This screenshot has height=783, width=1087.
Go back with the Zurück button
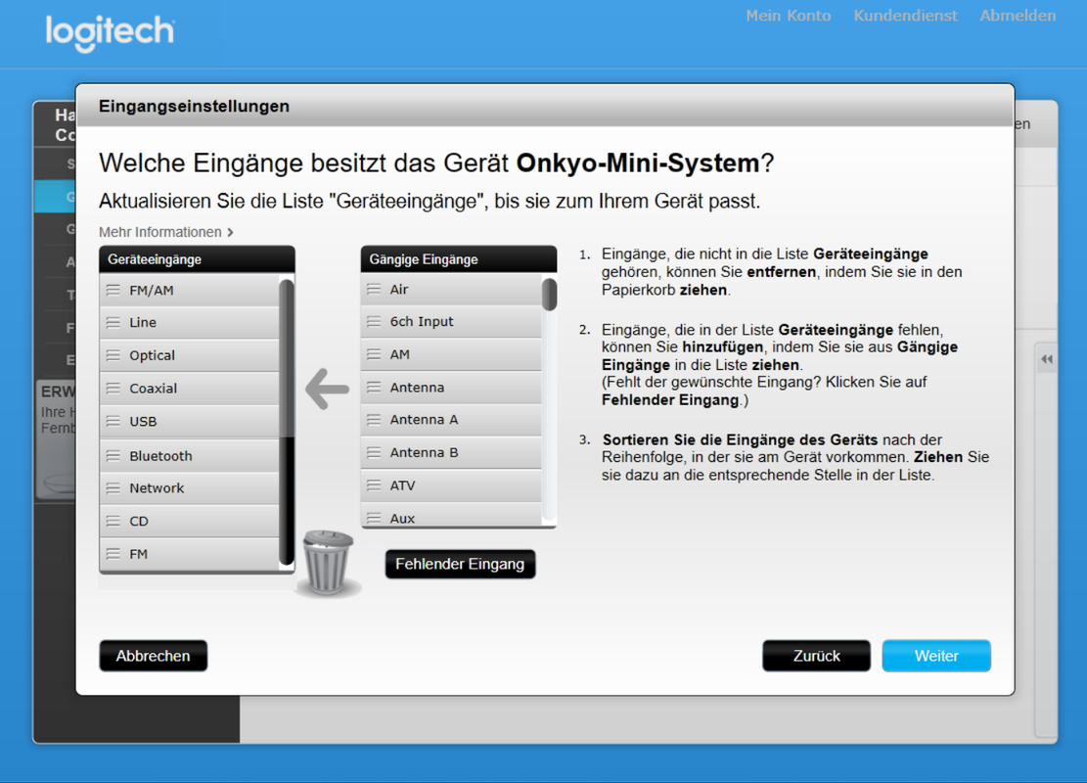point(817,656)
